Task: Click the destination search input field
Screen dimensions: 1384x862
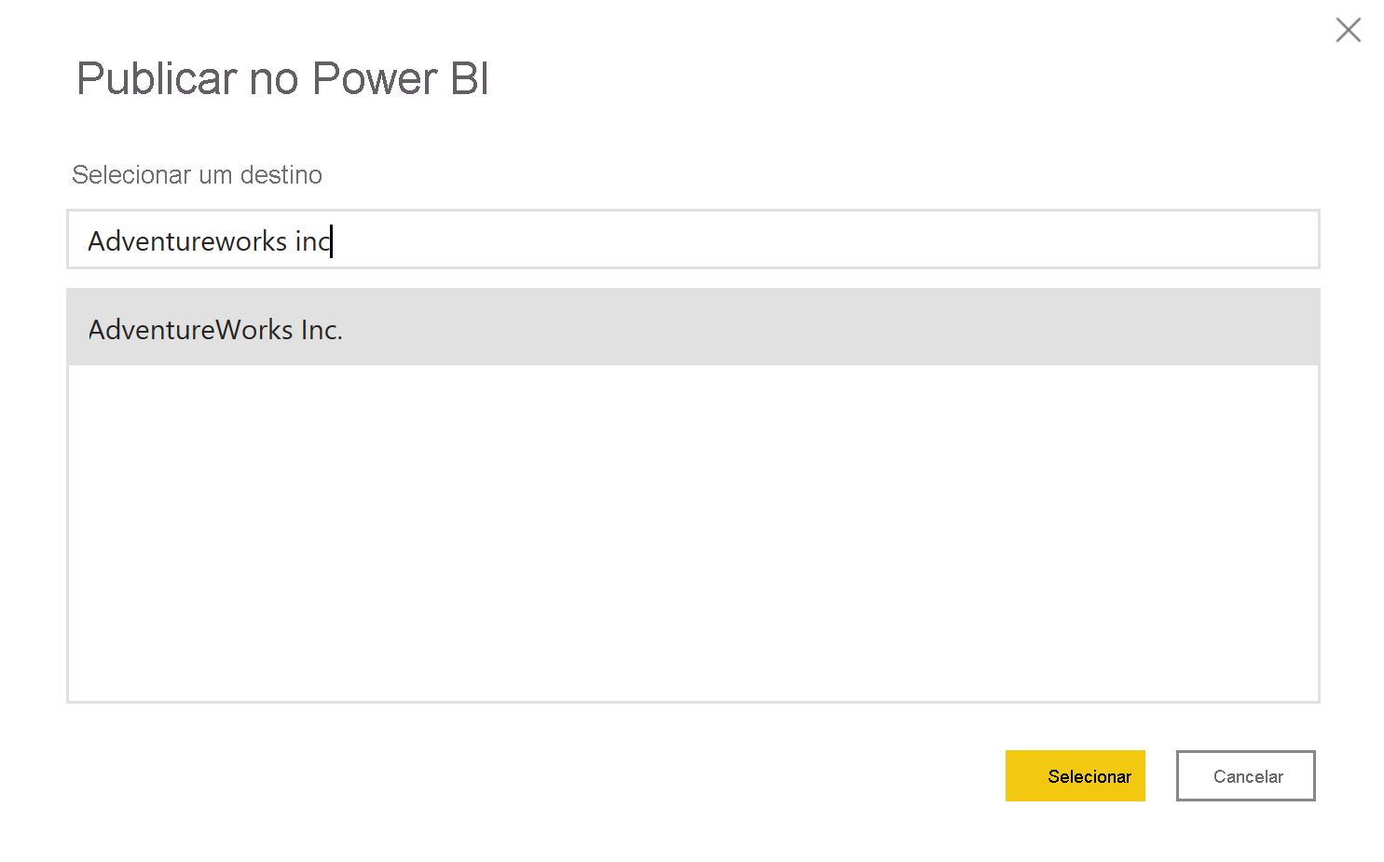Action: [692, 239]
